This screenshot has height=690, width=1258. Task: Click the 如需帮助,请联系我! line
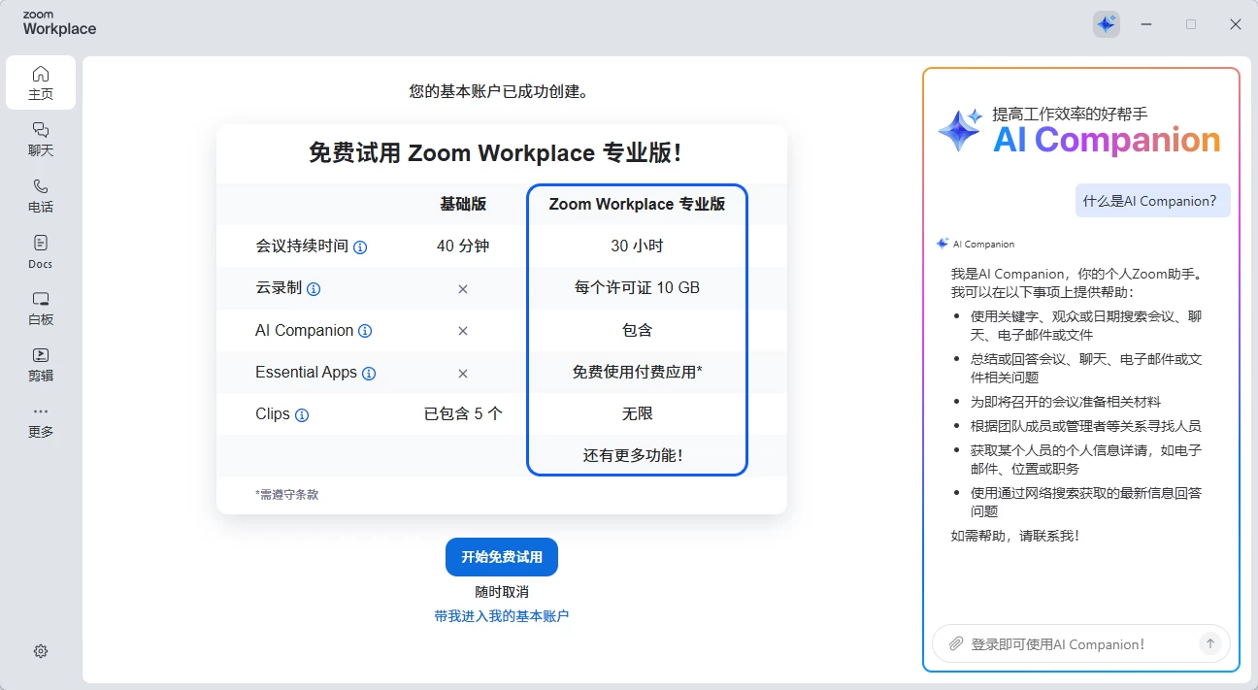tap(1015, 536)
